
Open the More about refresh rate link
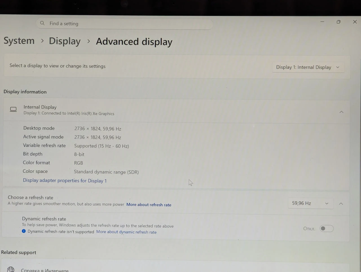[x=149, y=205]
